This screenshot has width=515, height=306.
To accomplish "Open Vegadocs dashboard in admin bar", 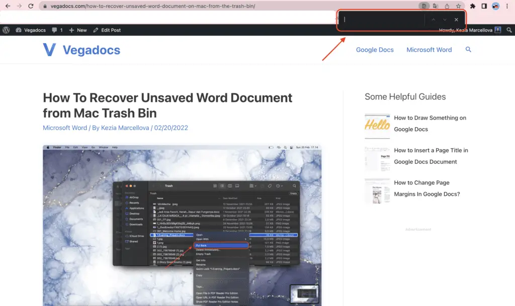I will tap(31, 30).
